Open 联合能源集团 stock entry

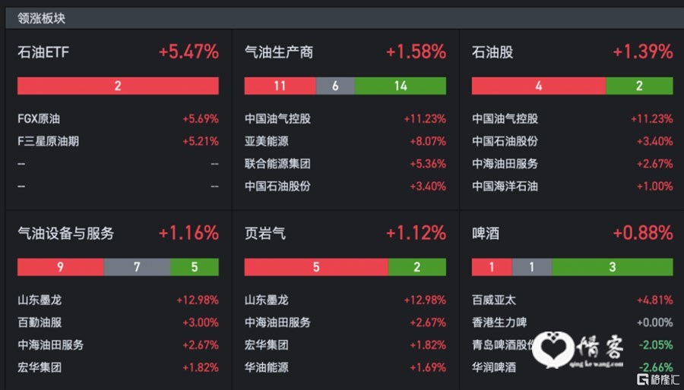(345, 164)
